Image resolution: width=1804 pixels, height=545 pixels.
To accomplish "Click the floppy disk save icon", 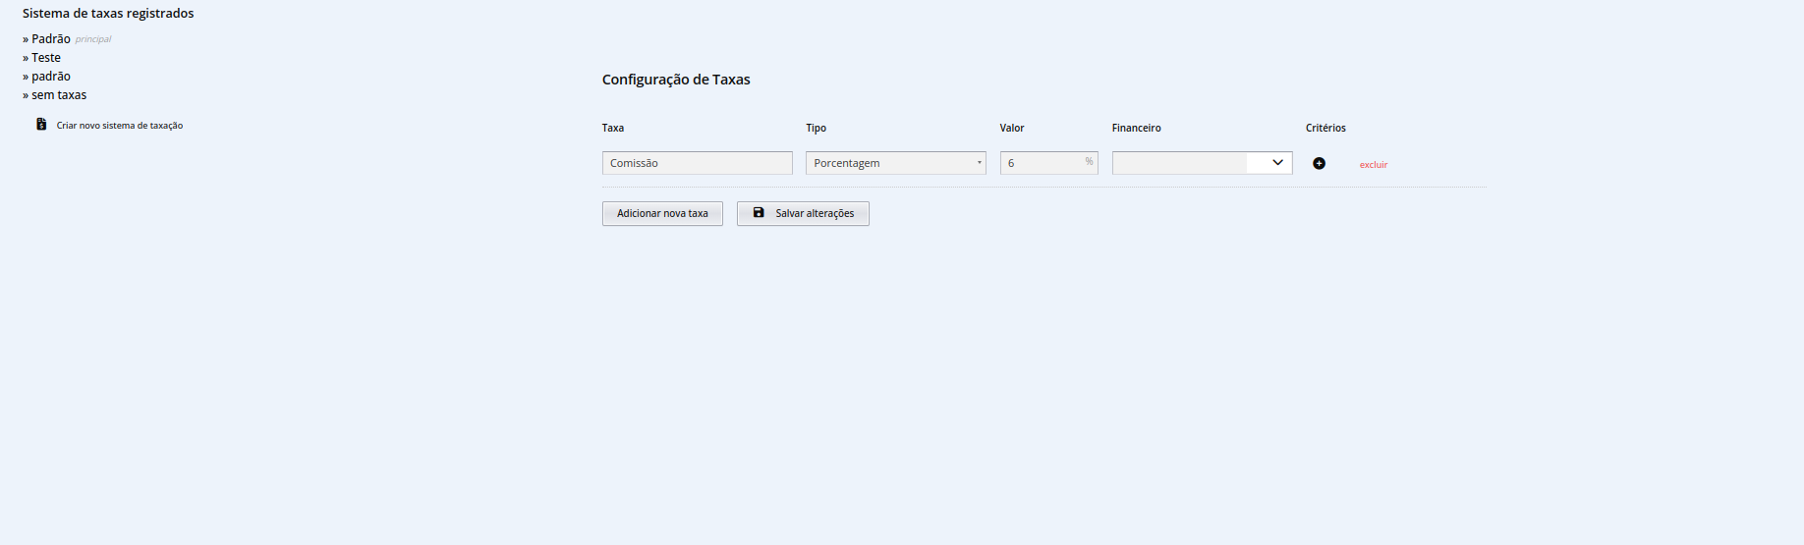I will [759, 212].
